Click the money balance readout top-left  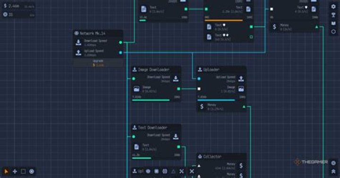coord(19,6)
